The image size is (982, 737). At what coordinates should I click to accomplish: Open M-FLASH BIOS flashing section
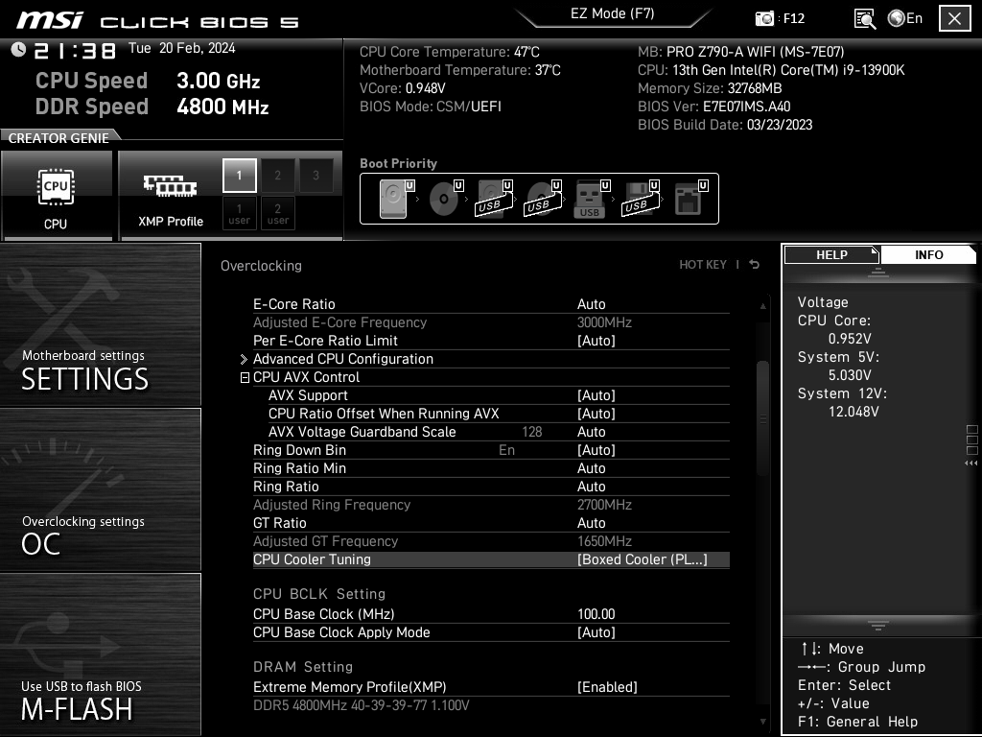pyautogui.click(x=100, y=654)
